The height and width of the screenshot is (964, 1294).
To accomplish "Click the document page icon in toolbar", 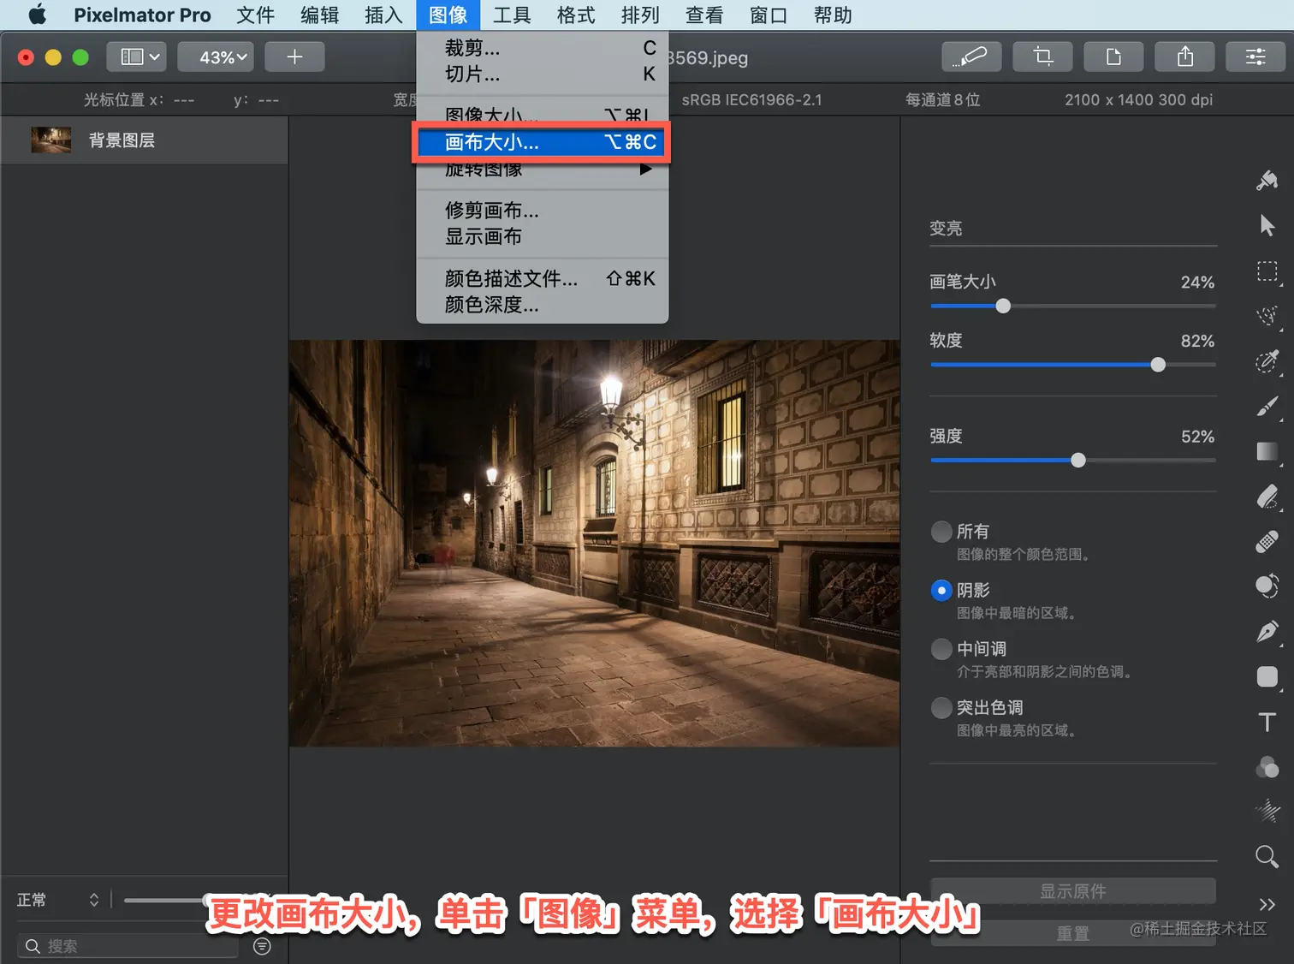I will (x=1113, y=57).
